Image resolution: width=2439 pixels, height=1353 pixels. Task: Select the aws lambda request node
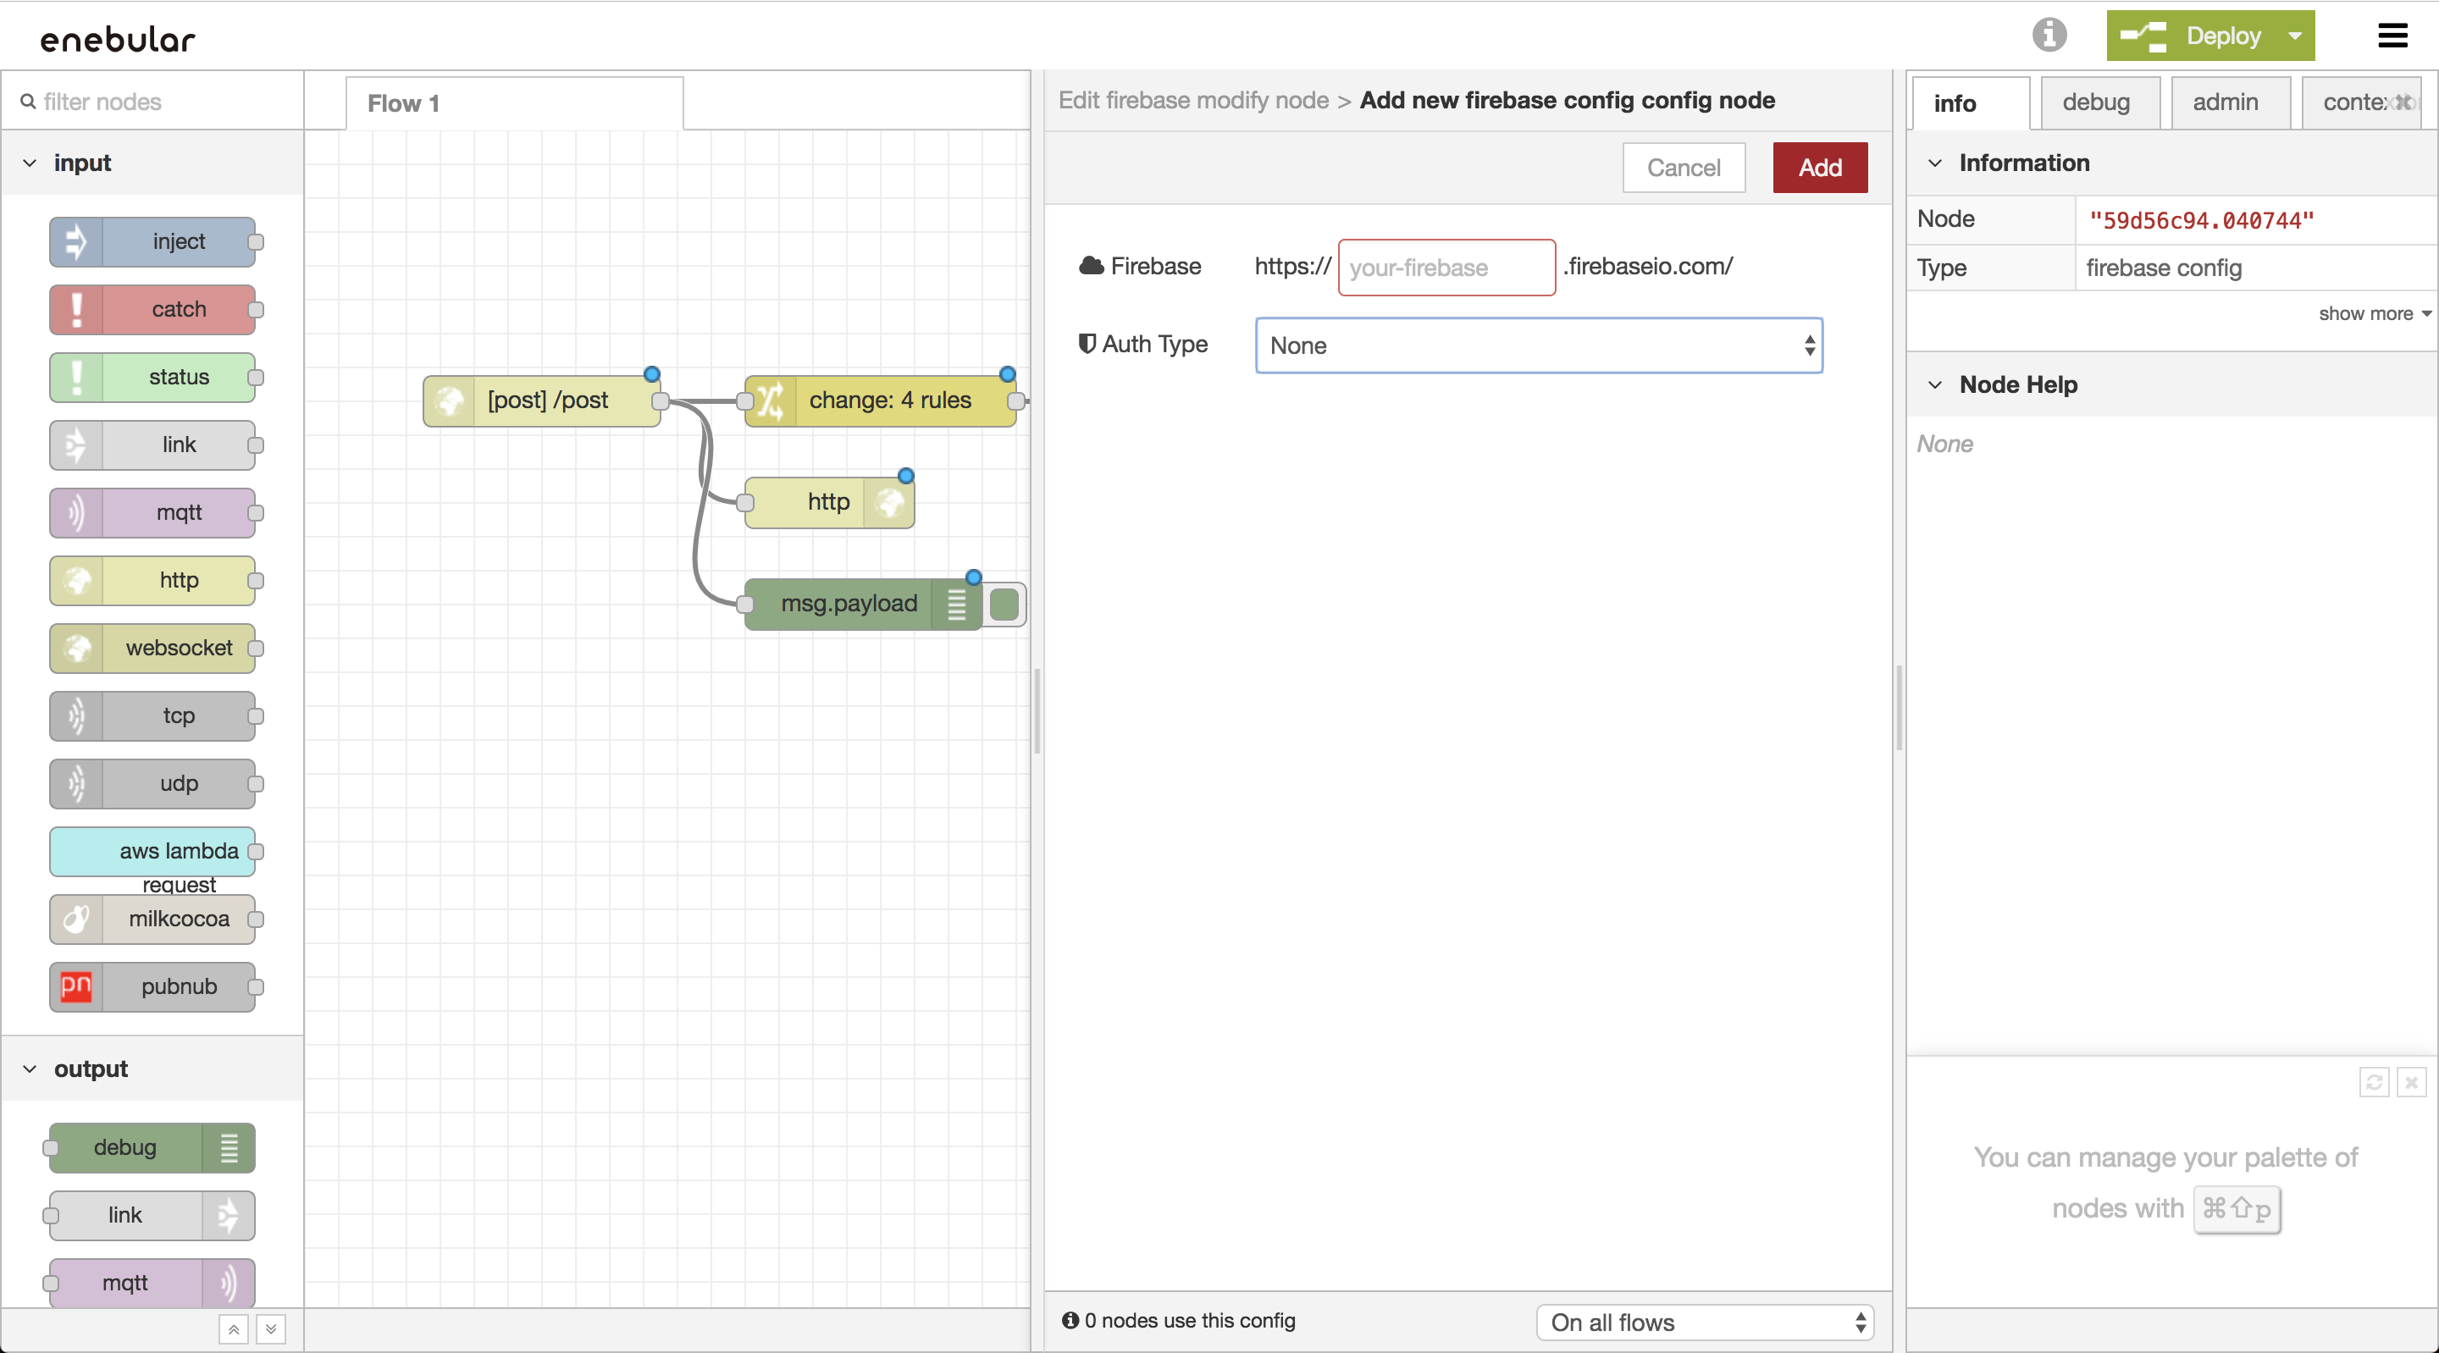tap(152, 850)
